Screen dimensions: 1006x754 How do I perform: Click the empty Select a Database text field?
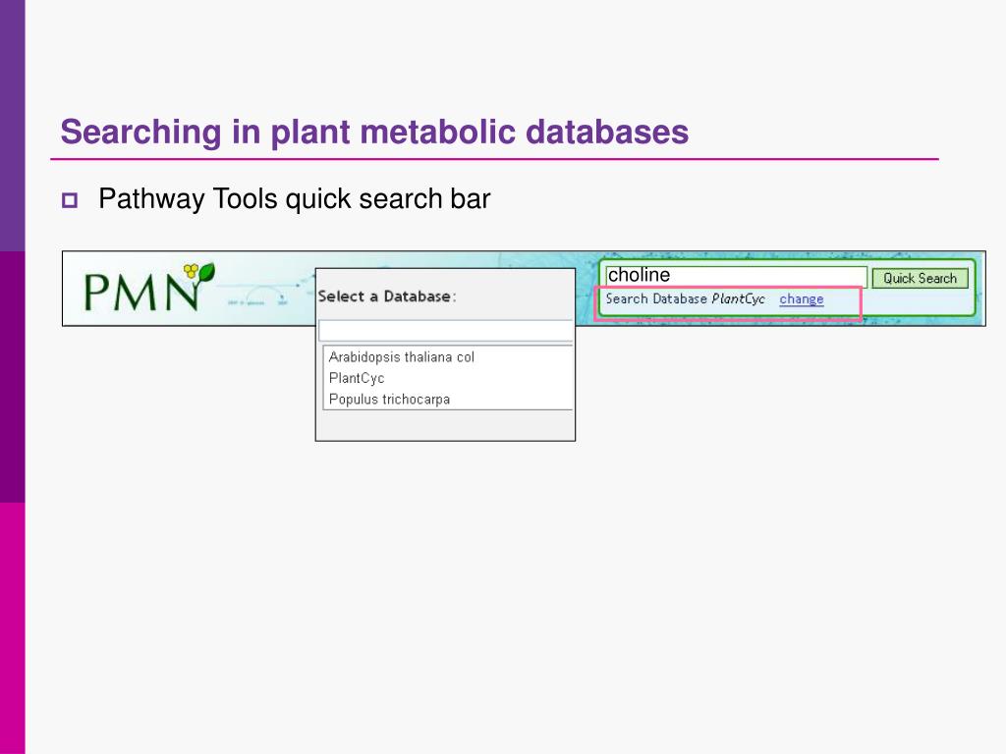click(446, 331)
